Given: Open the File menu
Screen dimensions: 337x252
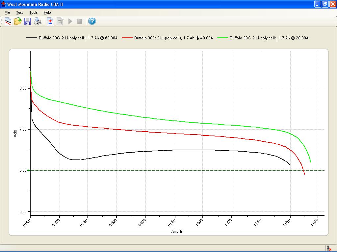Looking at the screenshot, I should (7, 12).
